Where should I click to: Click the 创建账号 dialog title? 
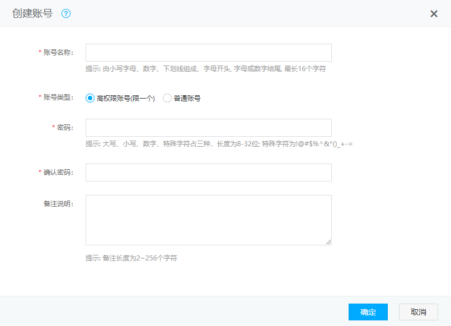[x=32, y=13]
